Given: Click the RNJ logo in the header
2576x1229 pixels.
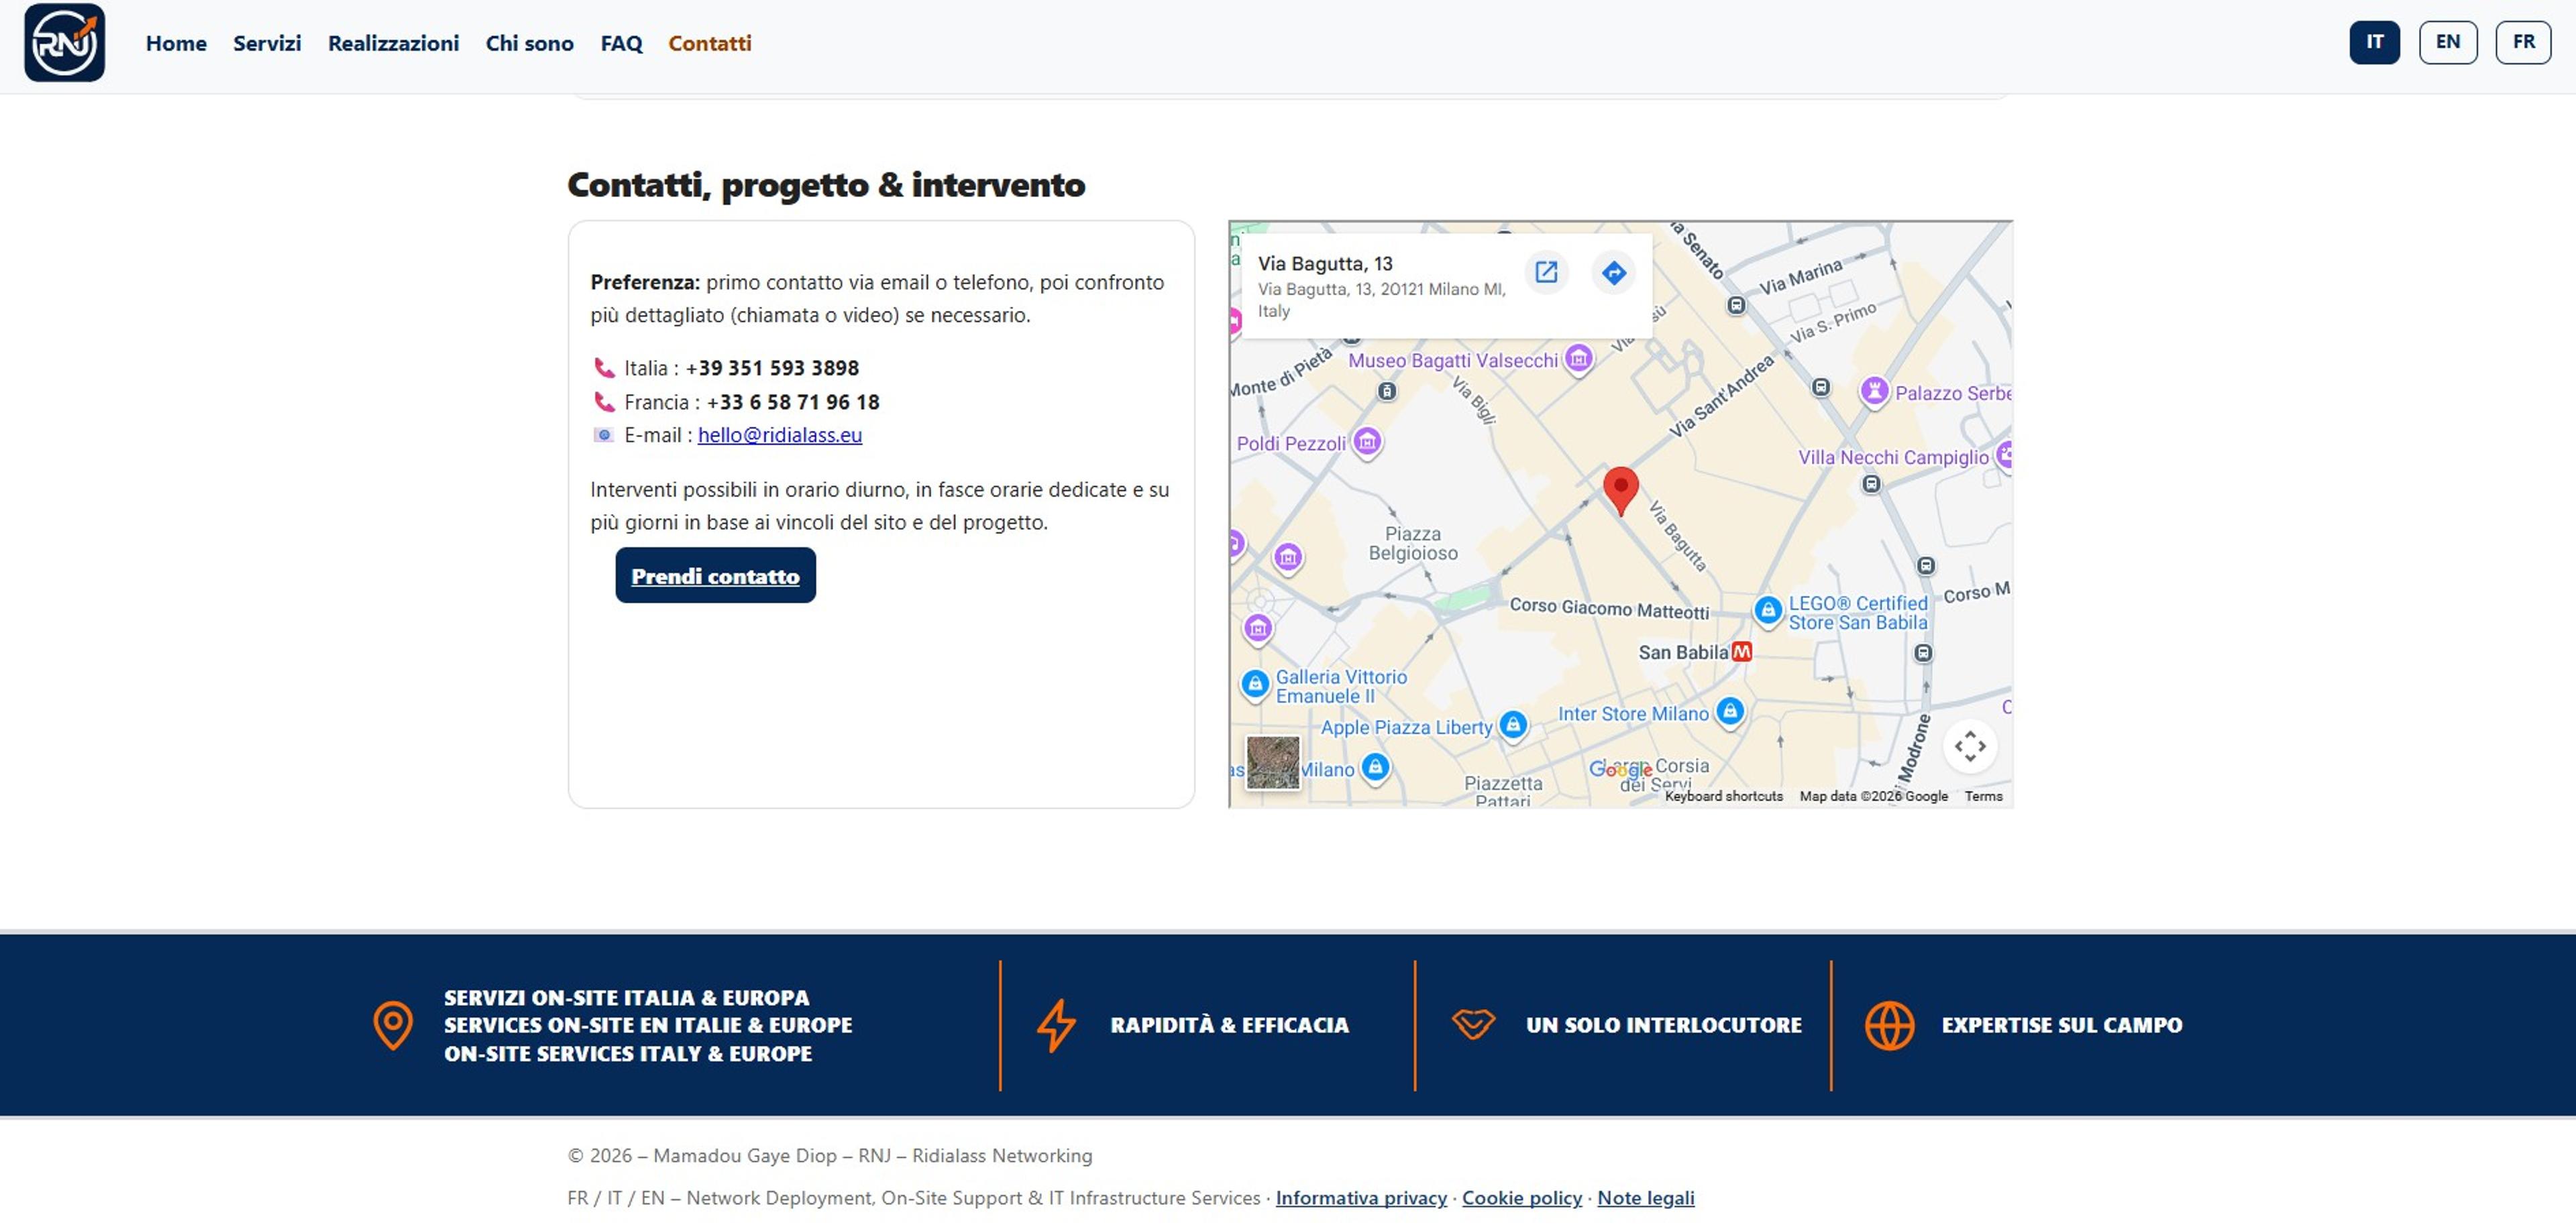Looking at the screenshot, I should [64, 42].
